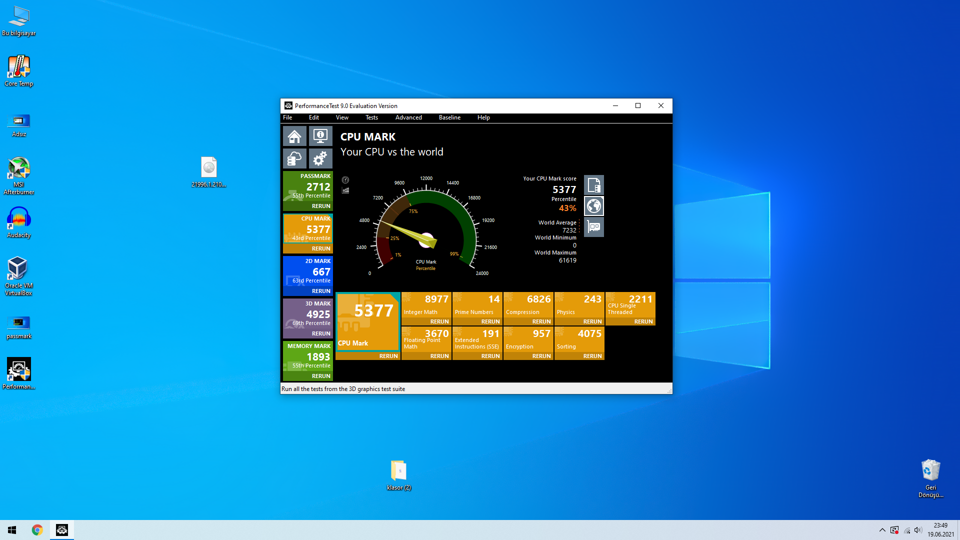Viewport: 960px width, 540px height.
Task: Open the Baseline menu
Action: point(449,117)
